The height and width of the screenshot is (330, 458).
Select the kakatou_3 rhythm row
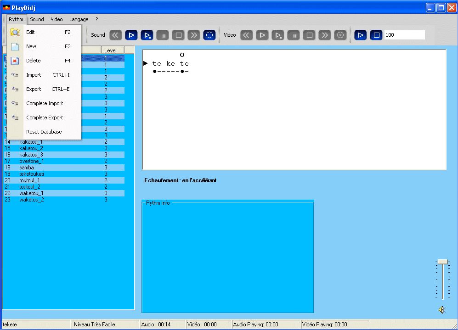point(64,155)
